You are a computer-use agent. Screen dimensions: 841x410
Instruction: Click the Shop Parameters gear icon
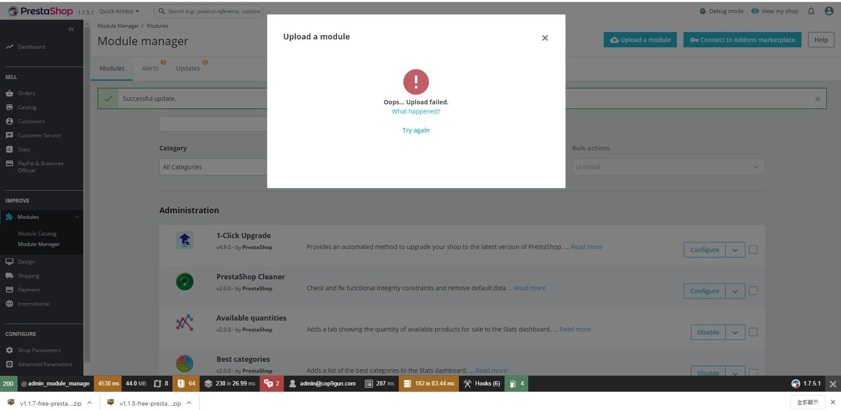click(9, 350)
